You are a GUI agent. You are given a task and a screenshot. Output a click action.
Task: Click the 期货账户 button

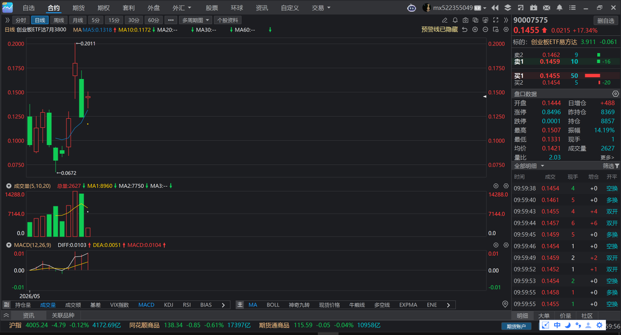coord(516,326)
